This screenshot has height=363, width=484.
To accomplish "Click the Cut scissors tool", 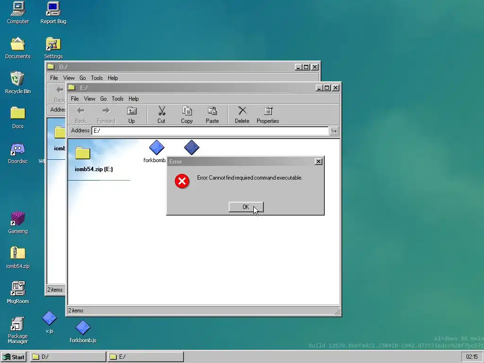I will coord(162,115).
